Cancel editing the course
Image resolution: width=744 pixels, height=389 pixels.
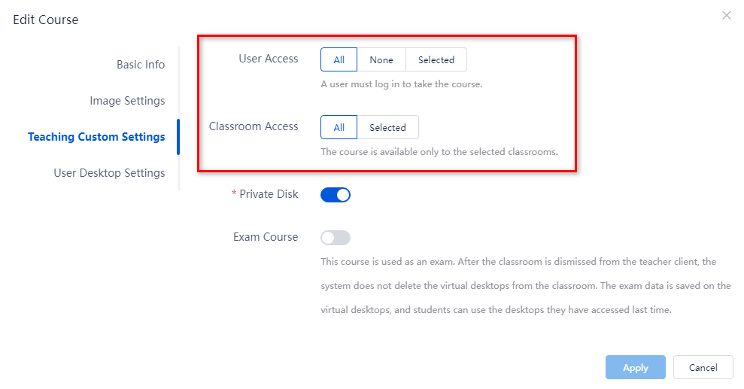pyautogui.click(x=703, y=367)
